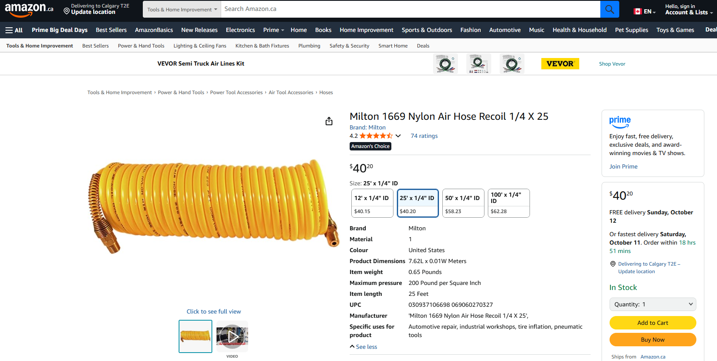Click Buy Now button
This screenshot has height=361, width=717.
(x=653, y=340)
